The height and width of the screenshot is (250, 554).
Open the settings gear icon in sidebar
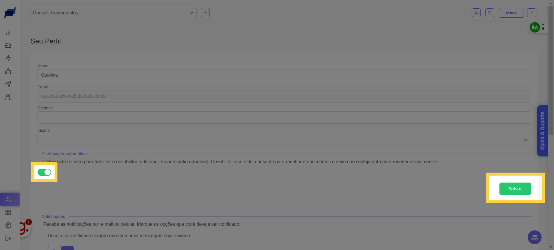click(8, 225)
